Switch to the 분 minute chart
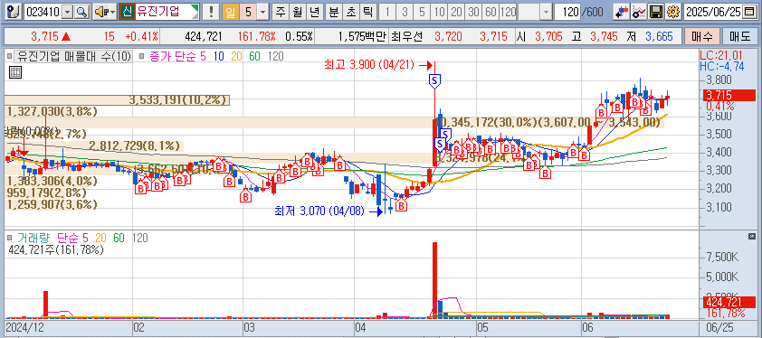Image resolution: width=762 pixels, height=338 pixels. click(333, 12)
